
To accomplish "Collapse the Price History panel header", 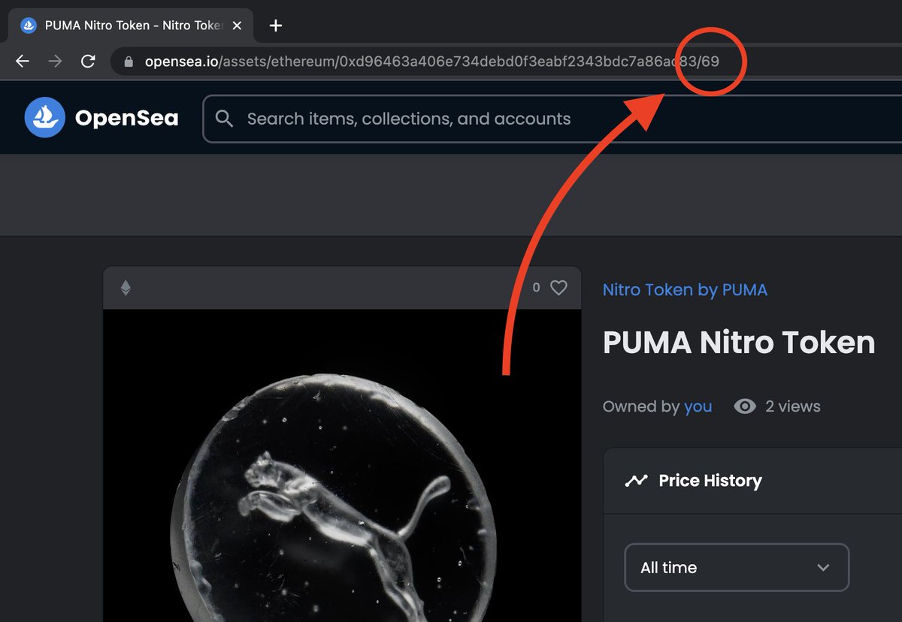I will 752,481.
